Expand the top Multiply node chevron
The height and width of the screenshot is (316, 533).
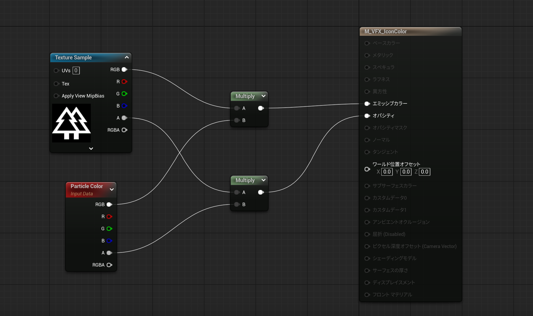coord(264,96)
